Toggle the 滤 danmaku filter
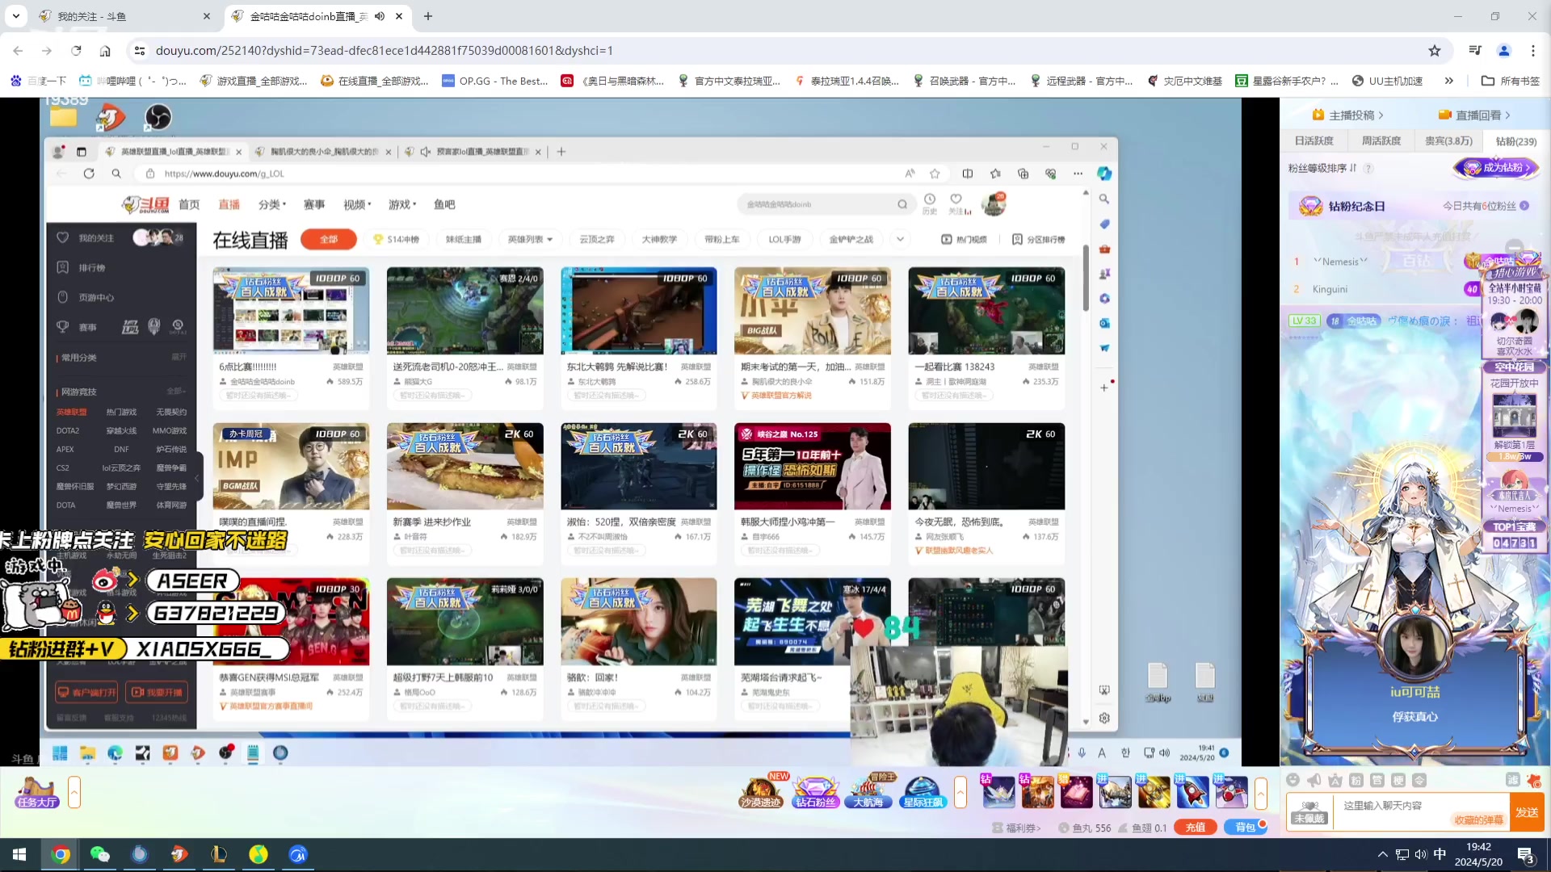 (x=1513, y=780)
